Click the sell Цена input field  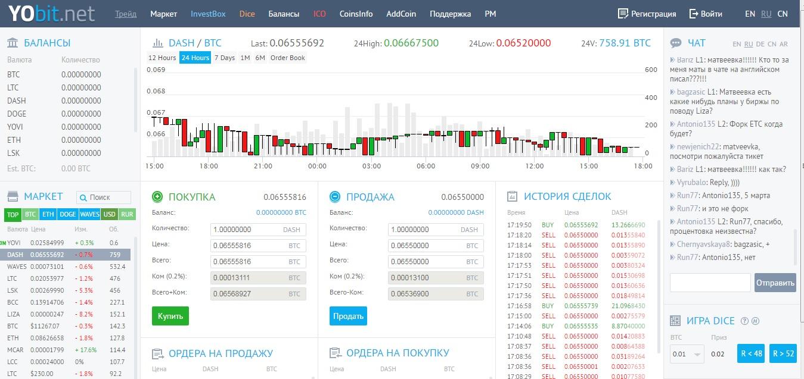coord(436,245)
